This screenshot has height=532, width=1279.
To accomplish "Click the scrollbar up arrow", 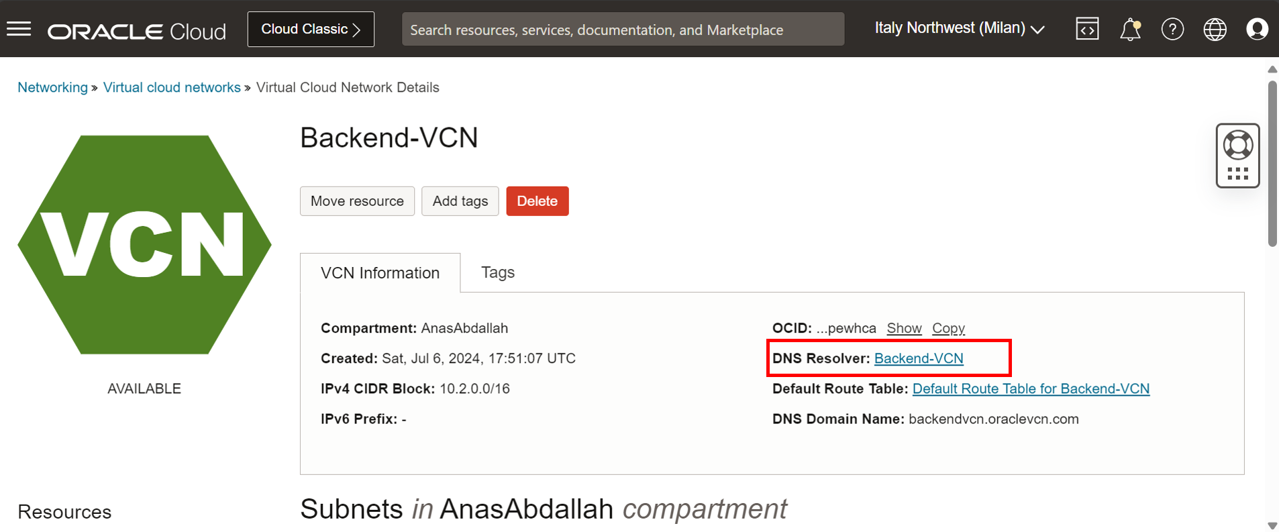I will (1272, 69).
